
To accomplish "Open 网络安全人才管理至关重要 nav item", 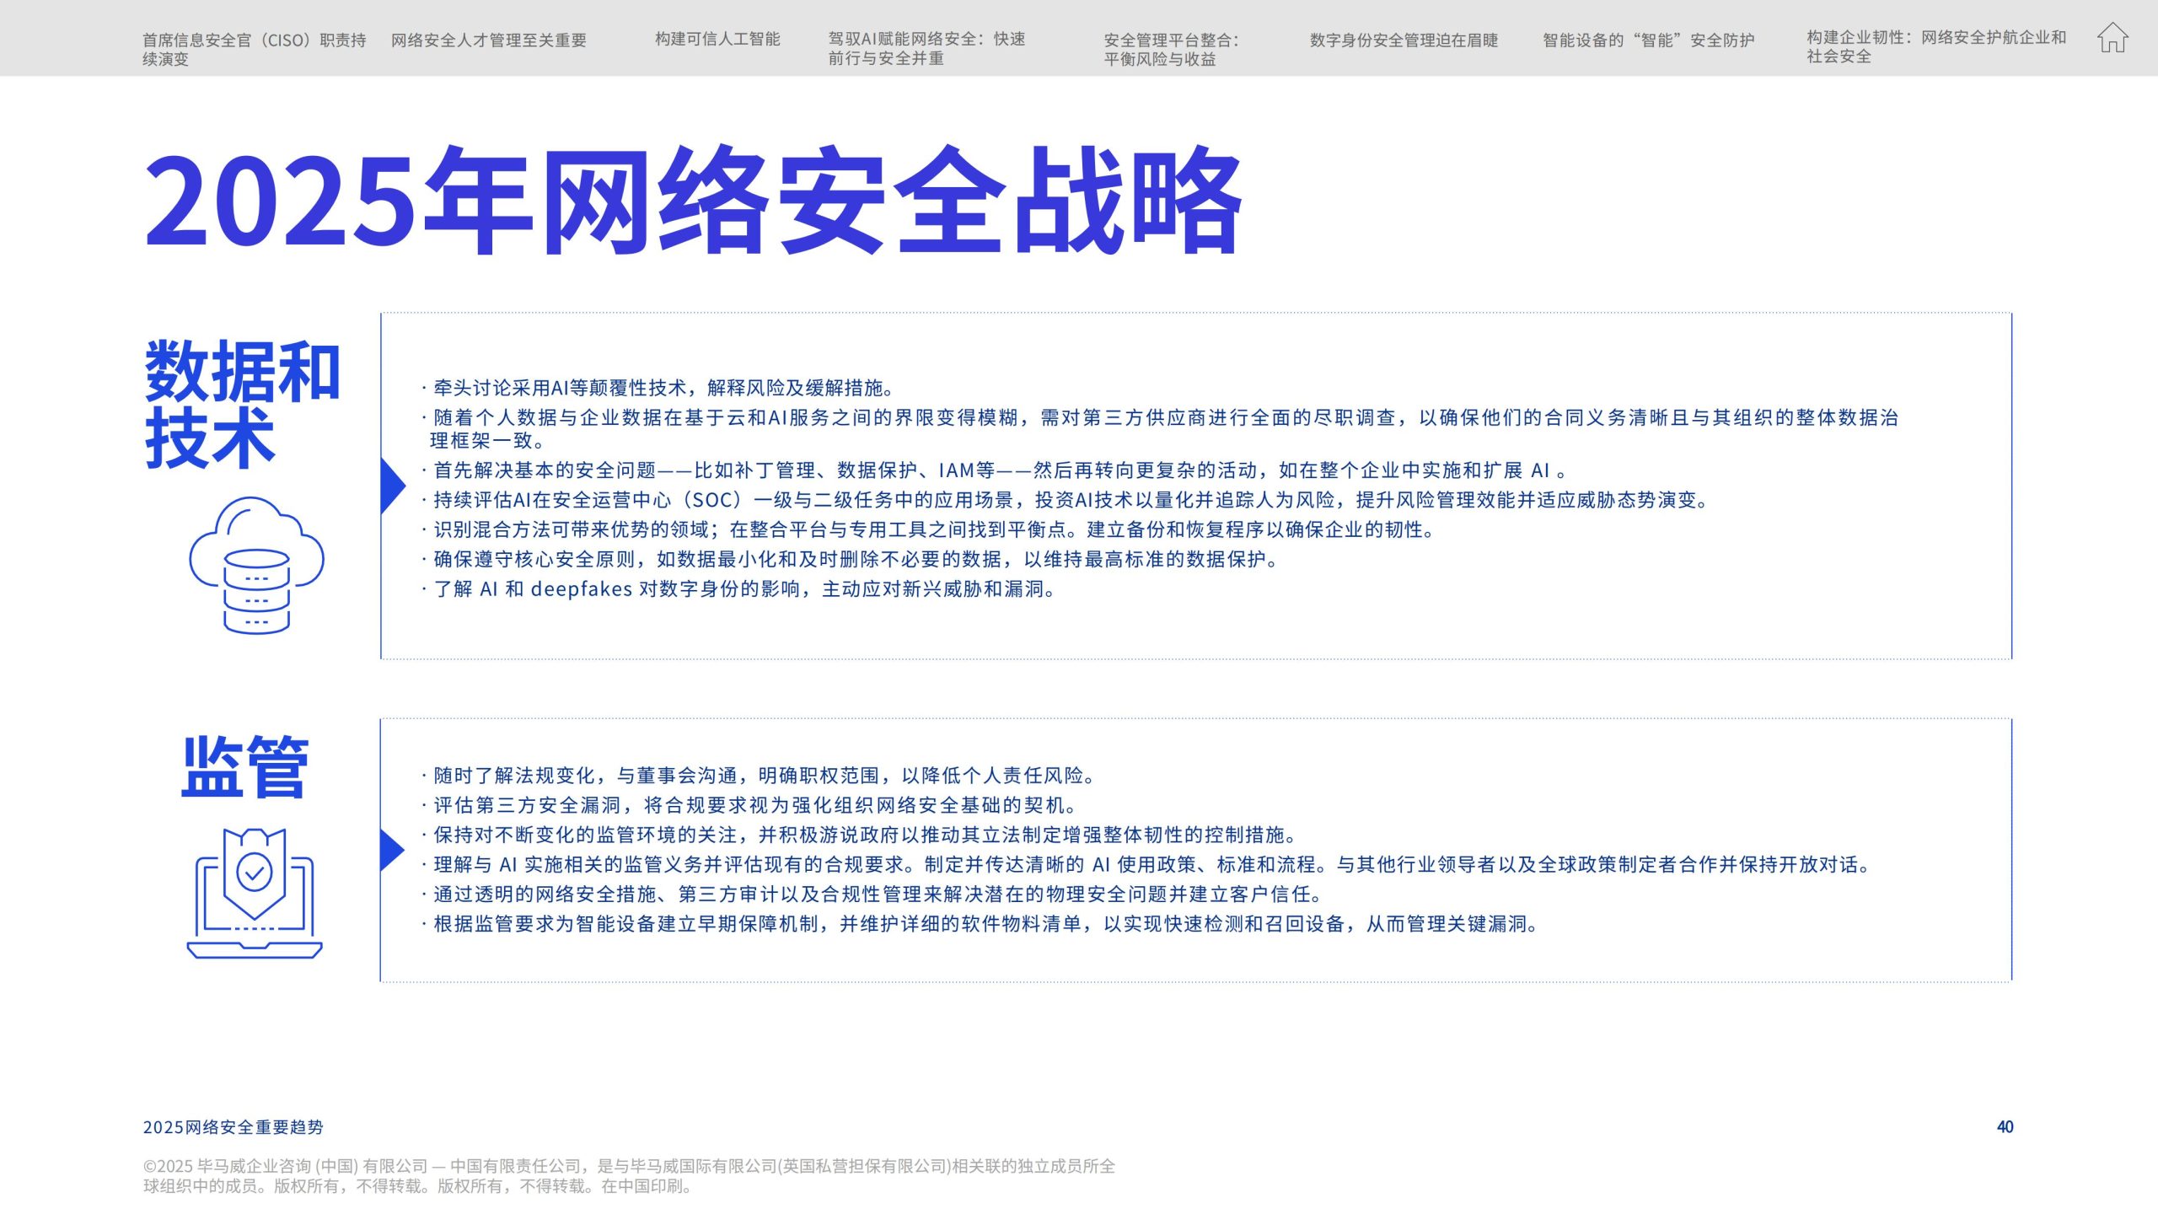I will pyautogui.click(x=488, y=40).
